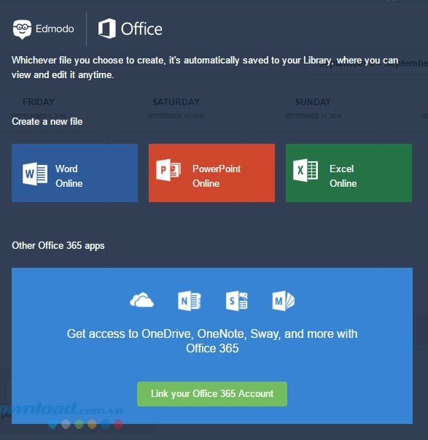
Task: Click the dimmed FRIDAY column header
Action: pos(39,102)
